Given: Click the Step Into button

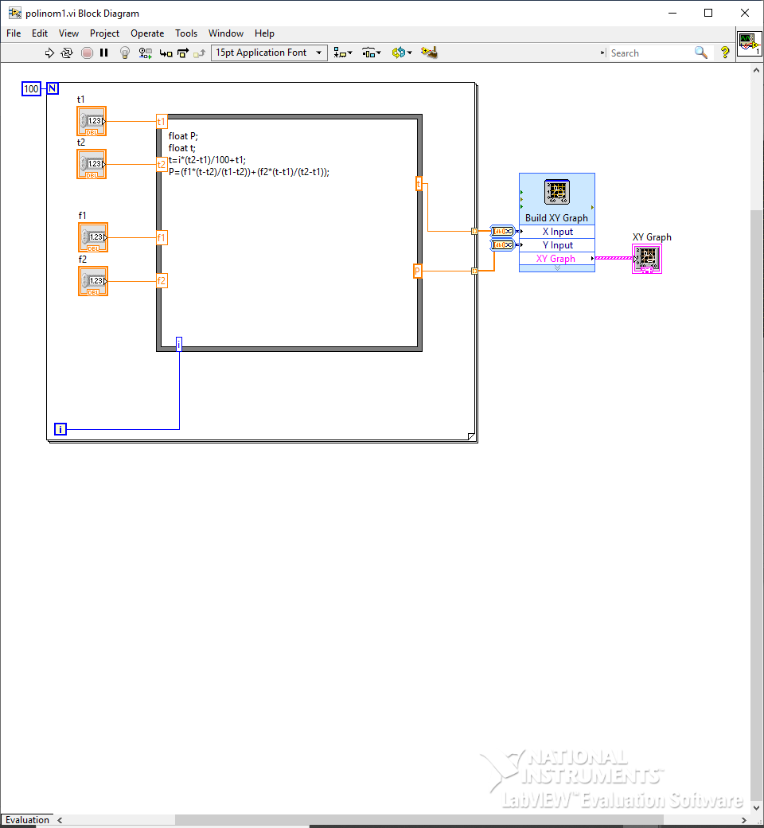Looking at the screenshot, I should (166, 53).
